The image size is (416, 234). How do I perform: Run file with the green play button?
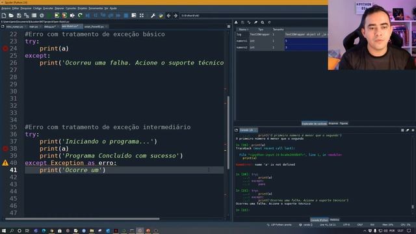49,16
